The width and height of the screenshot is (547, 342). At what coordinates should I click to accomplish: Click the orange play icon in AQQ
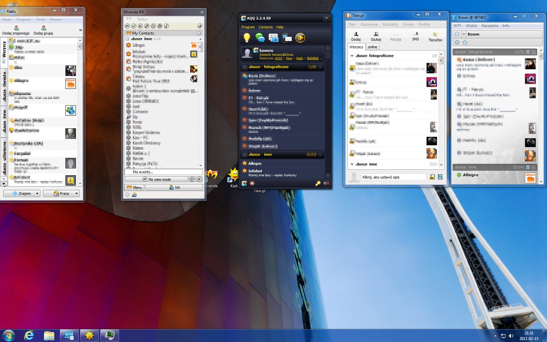point(300,38)
